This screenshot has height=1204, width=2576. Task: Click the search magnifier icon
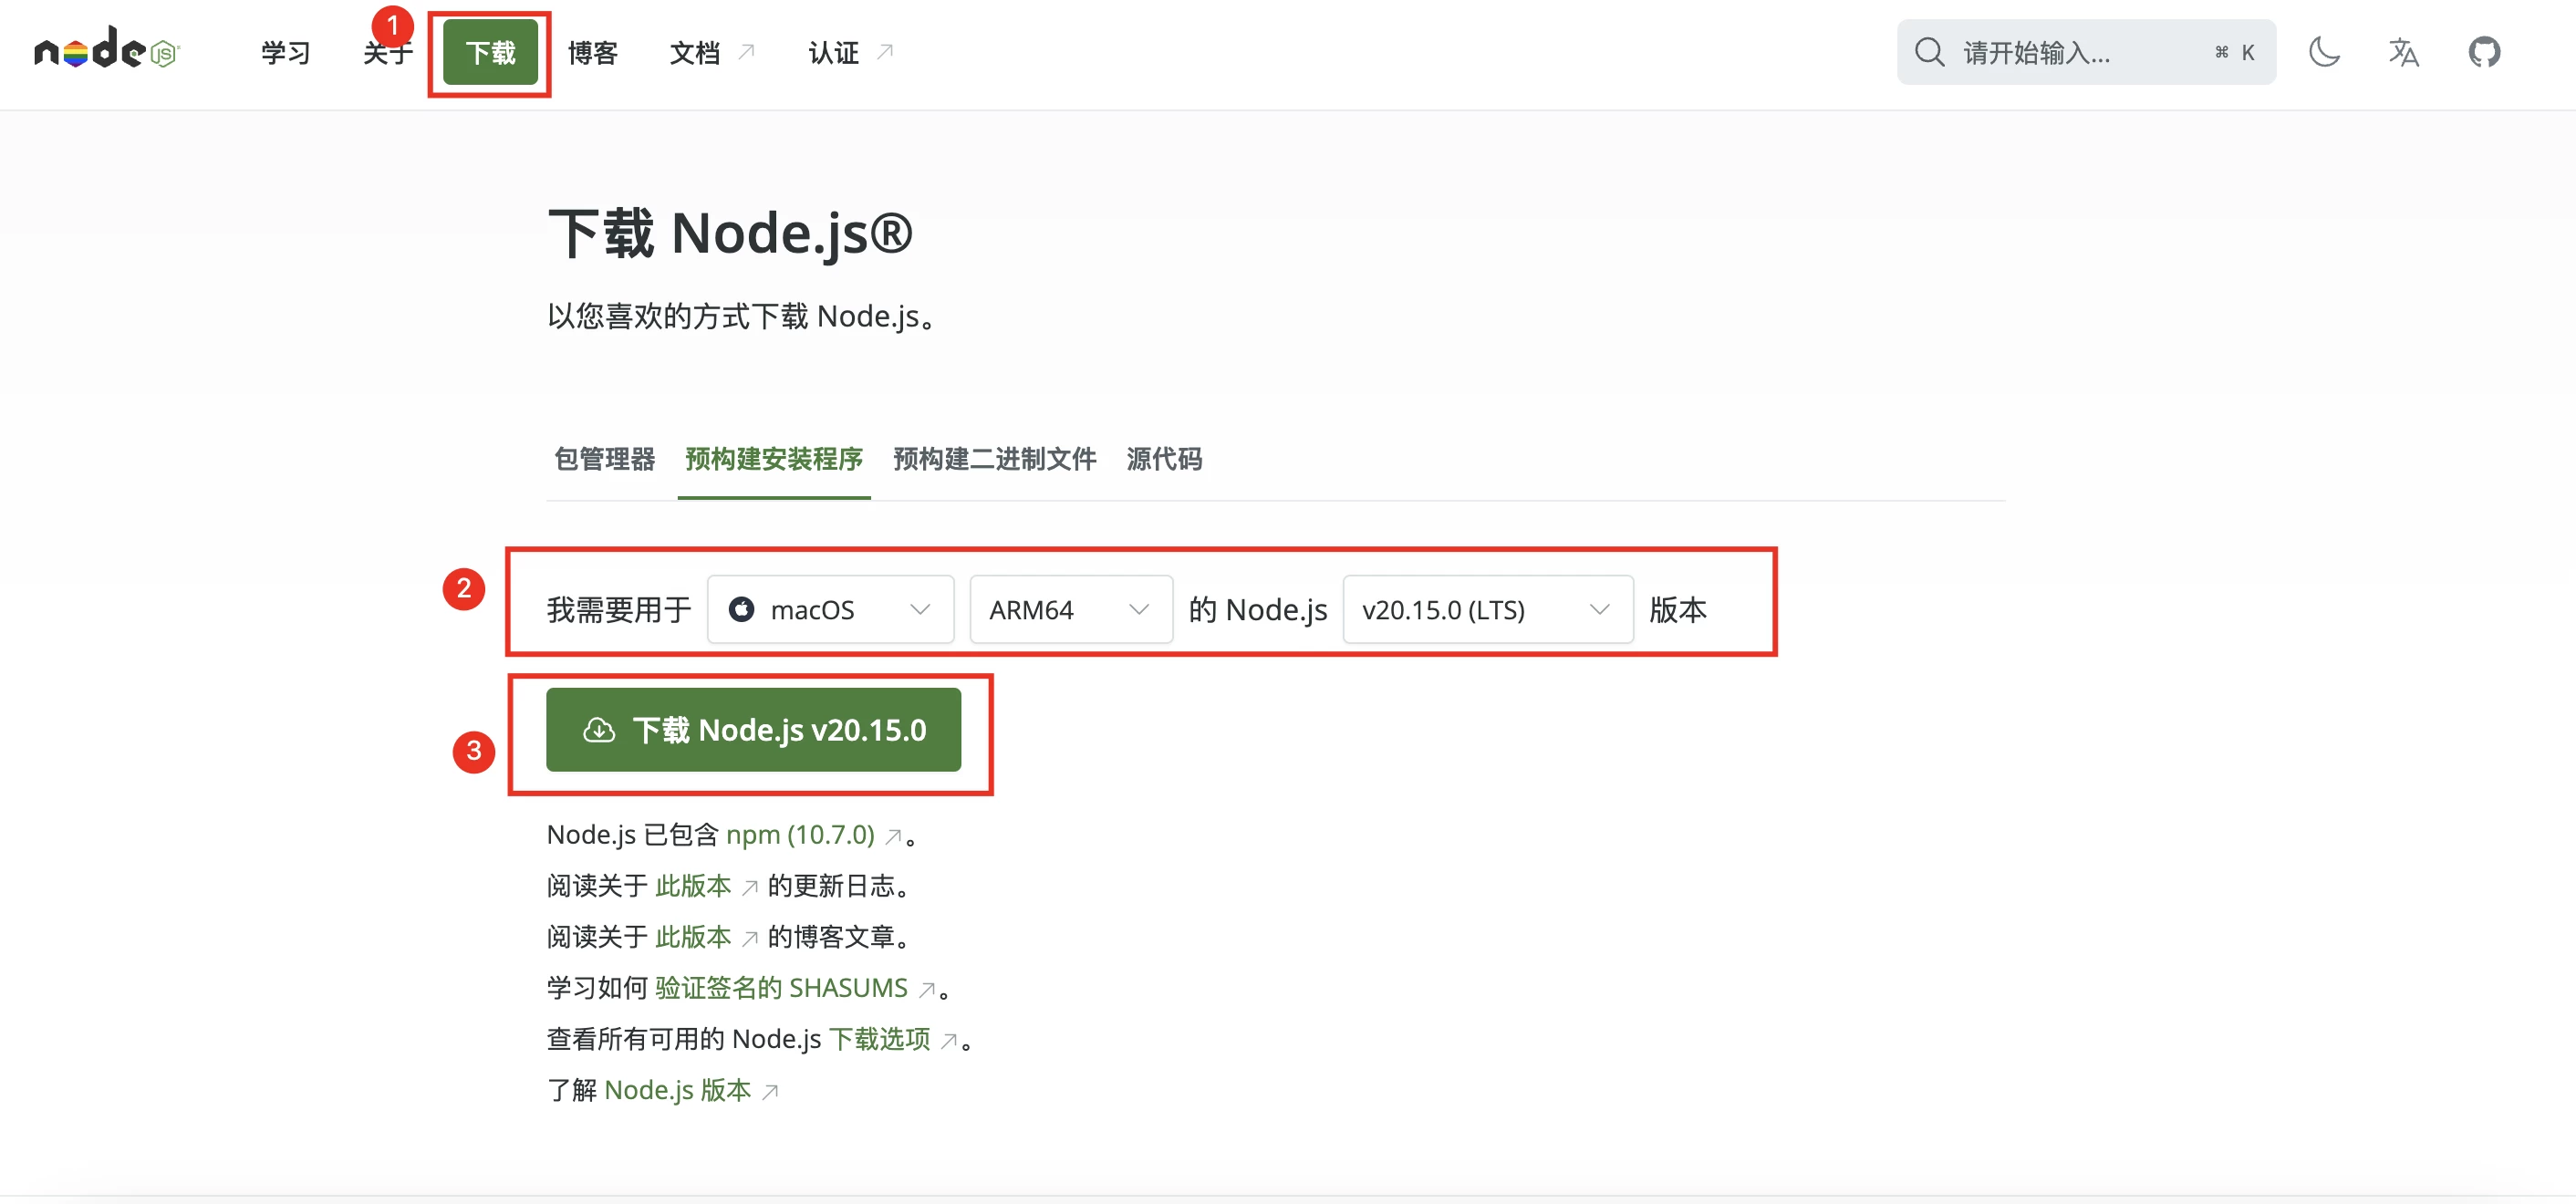[1929, 52]
